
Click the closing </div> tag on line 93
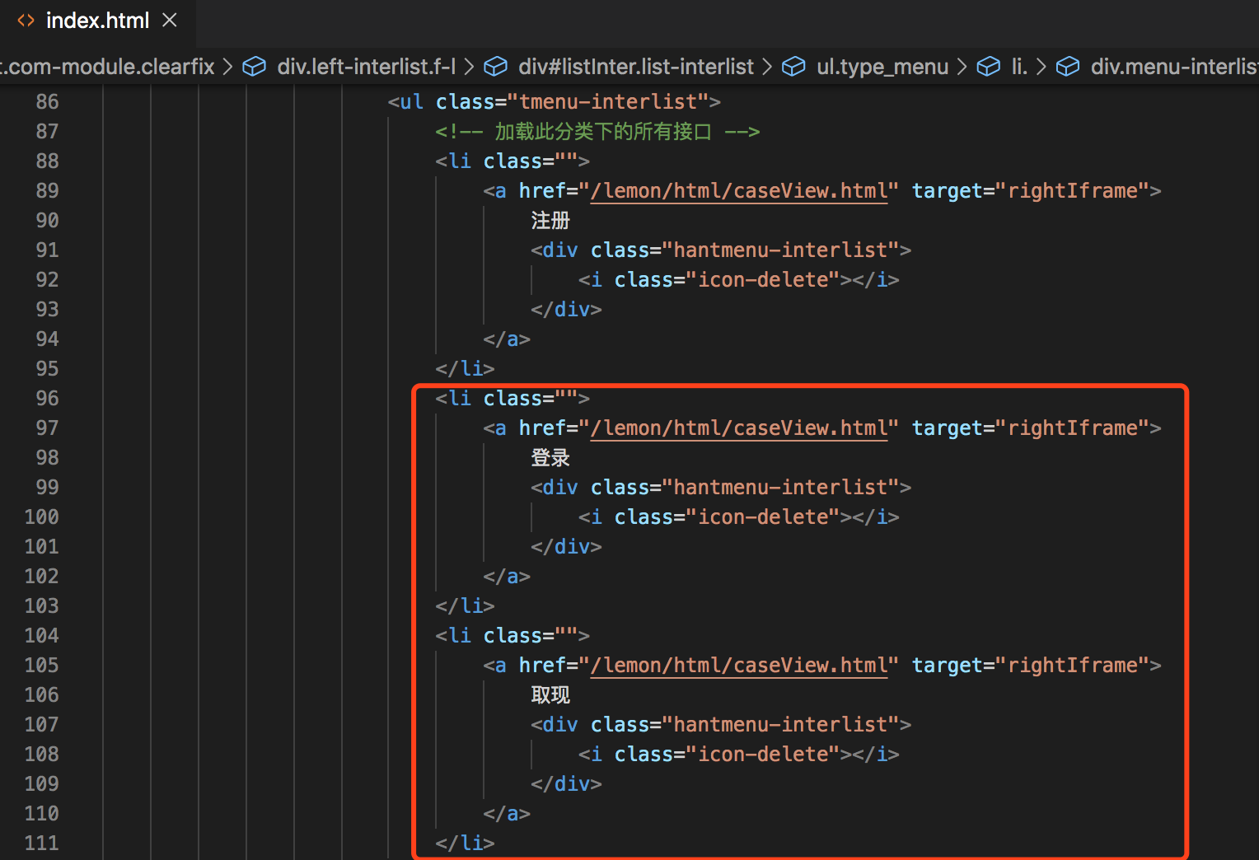click(566, 310)
